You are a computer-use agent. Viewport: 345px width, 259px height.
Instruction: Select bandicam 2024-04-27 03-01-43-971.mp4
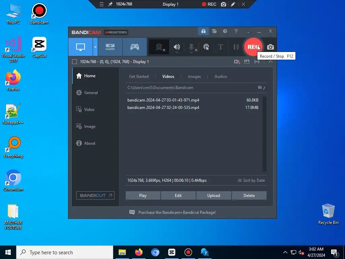pos(193,100)
